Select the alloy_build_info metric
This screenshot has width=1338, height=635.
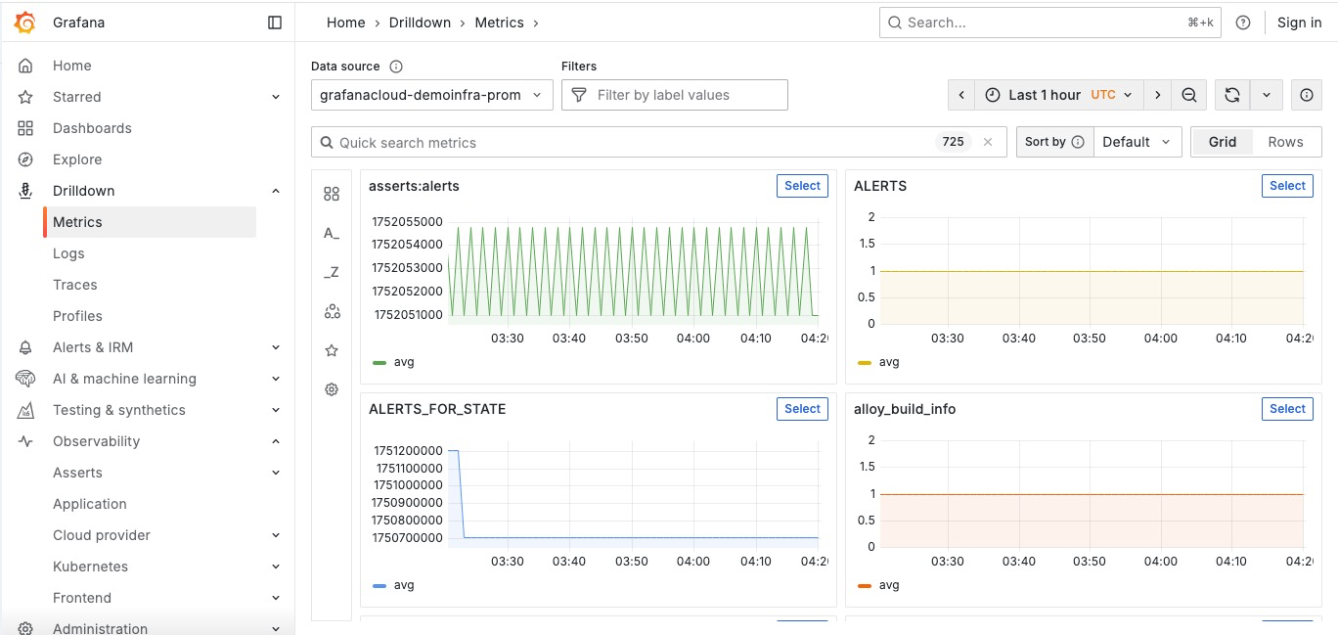[1287, 409]
